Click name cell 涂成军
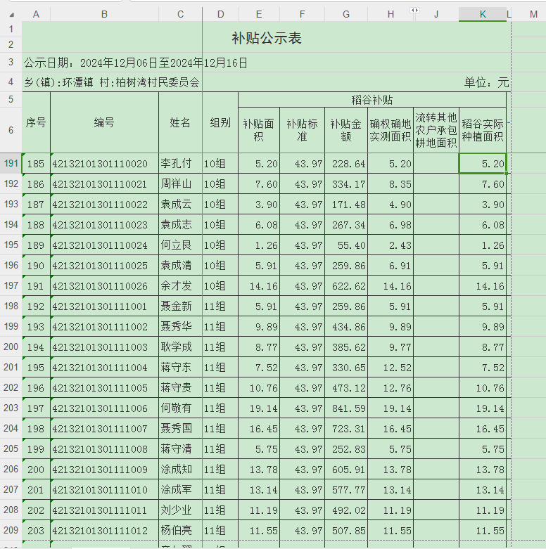Viewport: 546px width, 549px height. [x=181, y=489]
